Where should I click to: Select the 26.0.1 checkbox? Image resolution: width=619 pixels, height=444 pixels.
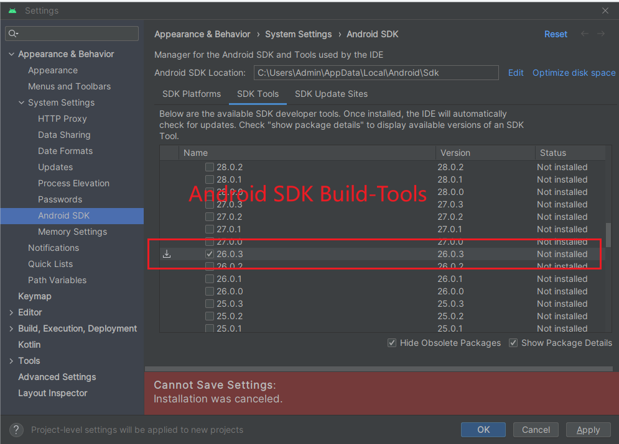[x=210, y=279]
